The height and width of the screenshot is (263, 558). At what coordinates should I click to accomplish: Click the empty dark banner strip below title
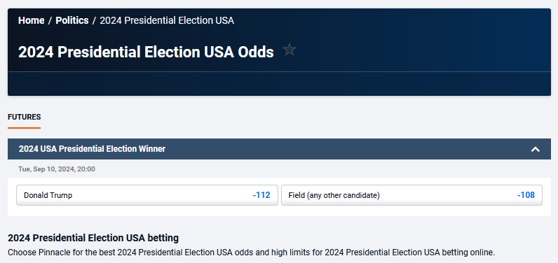[279, 84]
